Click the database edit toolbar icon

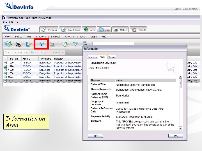click(29, 44)
